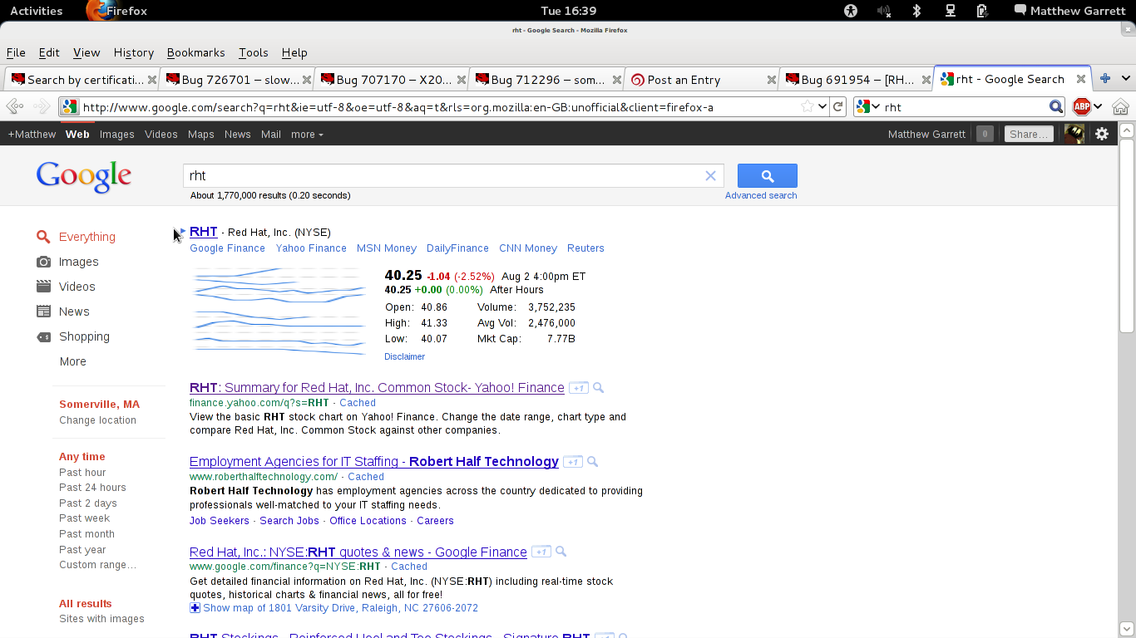This screenshot has height=638, width=1136.
Task: Preview Robert Half Technology result magnifier
Action: (x=592, y=462)
